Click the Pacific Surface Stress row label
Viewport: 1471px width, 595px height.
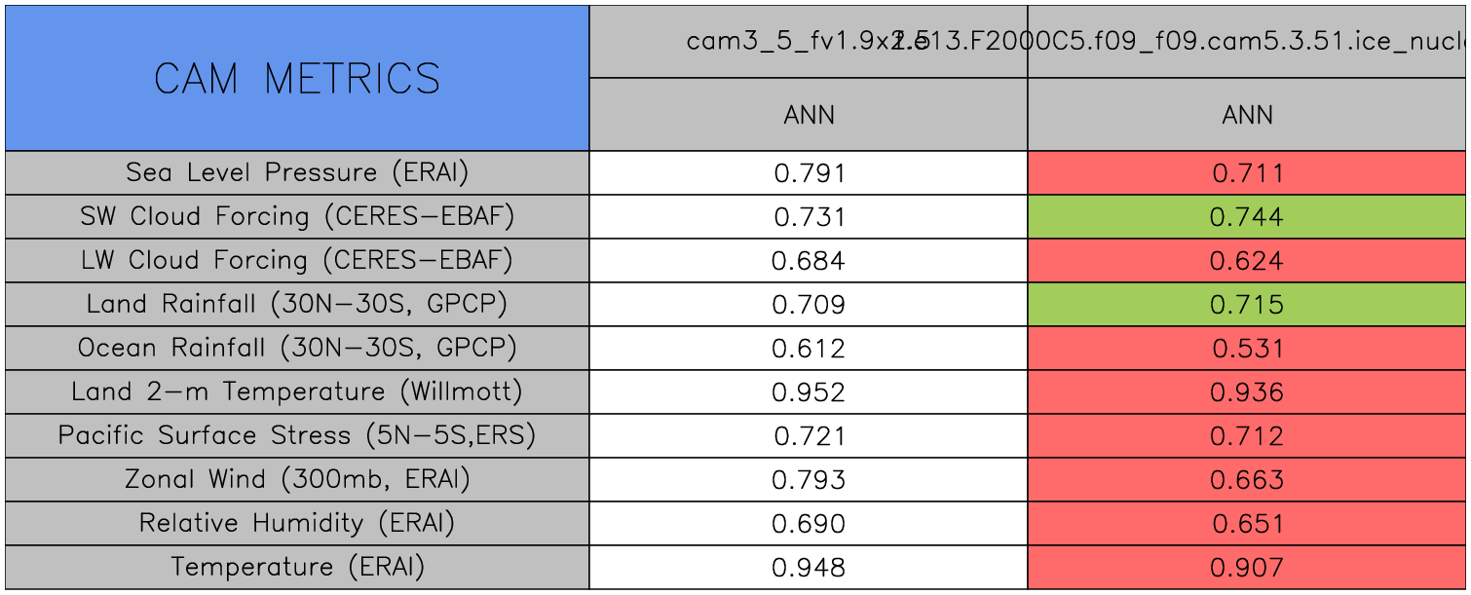[x=297, y=436]
